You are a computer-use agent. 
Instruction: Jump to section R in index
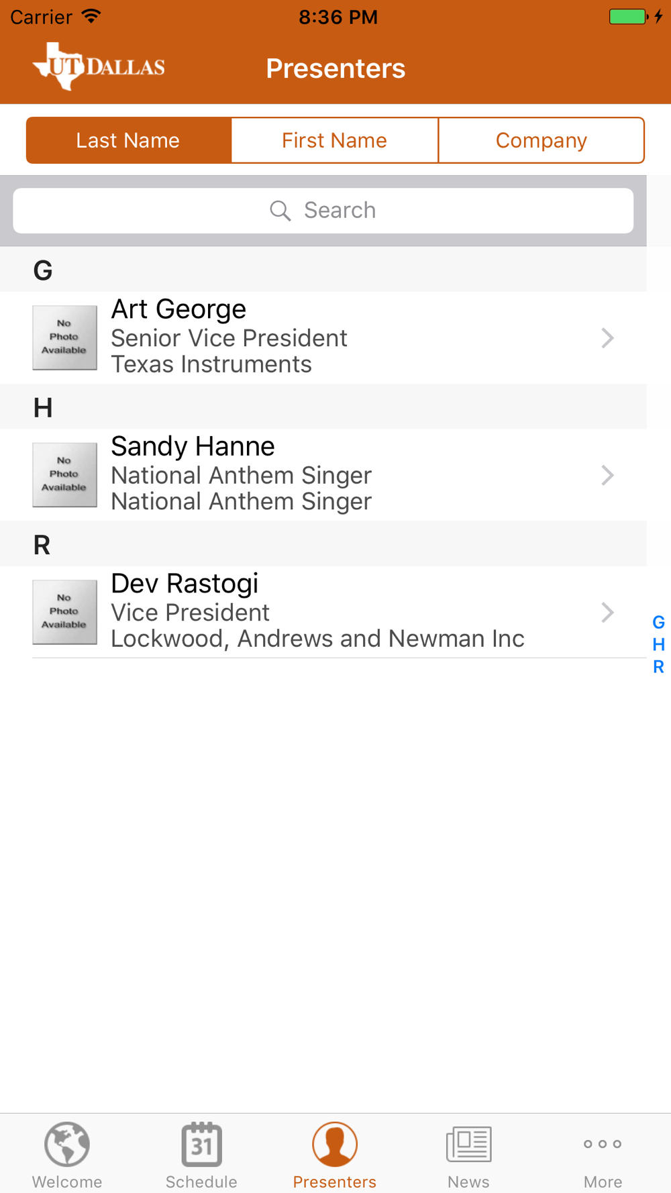(x=658, y=667)
